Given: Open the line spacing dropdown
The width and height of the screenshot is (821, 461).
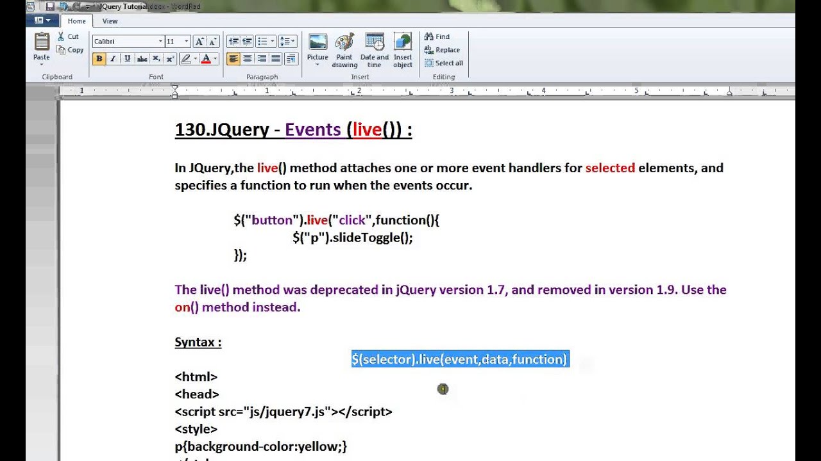Looking at the screenshot, I should (x=288, y=41).
